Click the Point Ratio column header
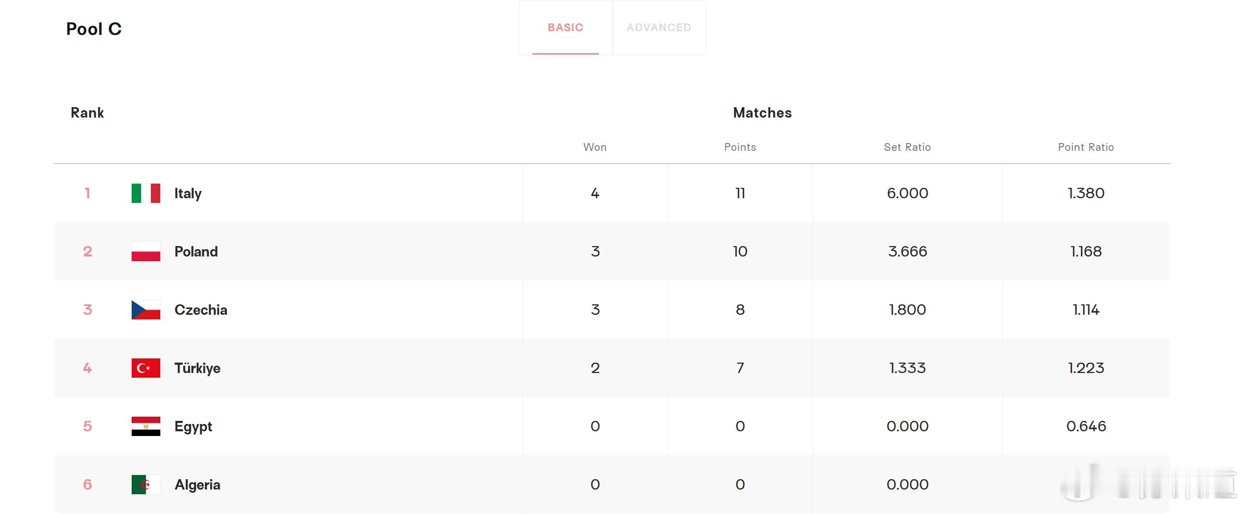This screenshot has height=514, width=1247. 1086,147
